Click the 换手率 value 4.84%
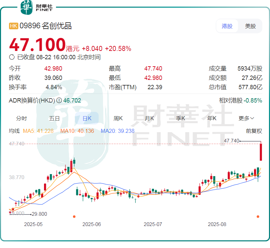270x248 pixels. pyautogui.click(x=54, y=87)
